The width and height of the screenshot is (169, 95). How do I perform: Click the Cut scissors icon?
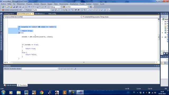[20, 7]
